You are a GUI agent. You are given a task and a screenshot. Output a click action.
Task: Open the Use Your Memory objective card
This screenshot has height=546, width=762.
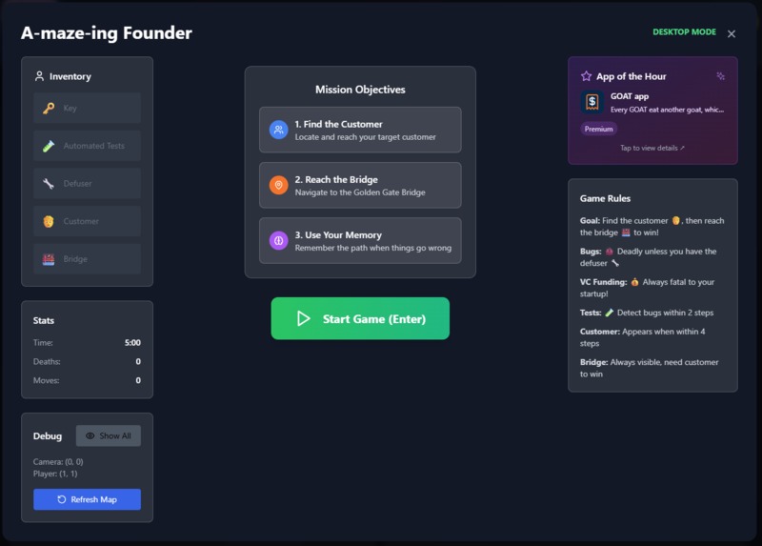(360, 241)
